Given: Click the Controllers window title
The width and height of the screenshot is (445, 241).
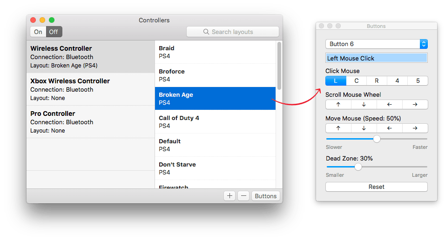Looking at the screenshot, I should (154, 20).
